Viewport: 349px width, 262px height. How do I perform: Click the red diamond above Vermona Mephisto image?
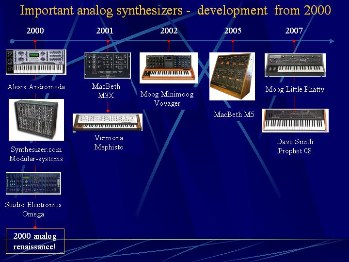click(108, 111)
